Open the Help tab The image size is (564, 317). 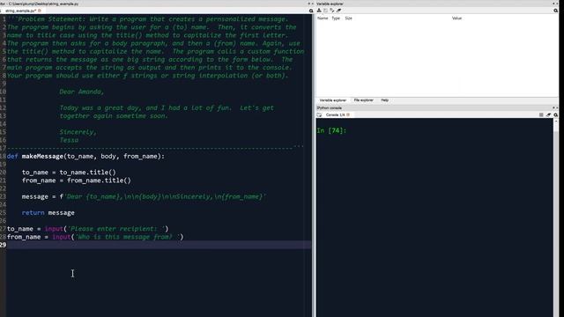pyautogui.click(x=384, y=100)
